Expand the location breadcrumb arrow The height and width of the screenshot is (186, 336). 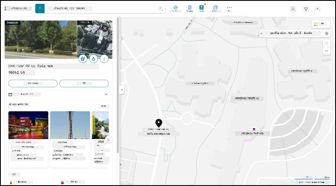pos(261,33)
